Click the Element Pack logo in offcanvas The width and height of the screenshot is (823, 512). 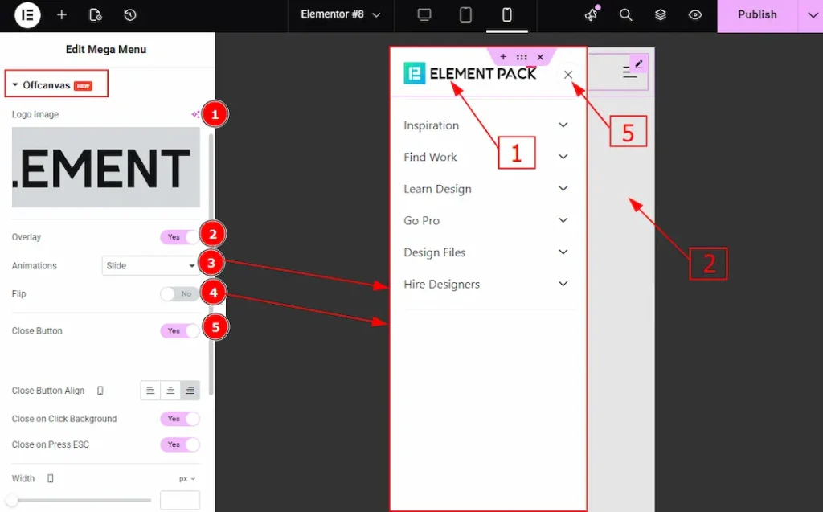coord(469,73)
